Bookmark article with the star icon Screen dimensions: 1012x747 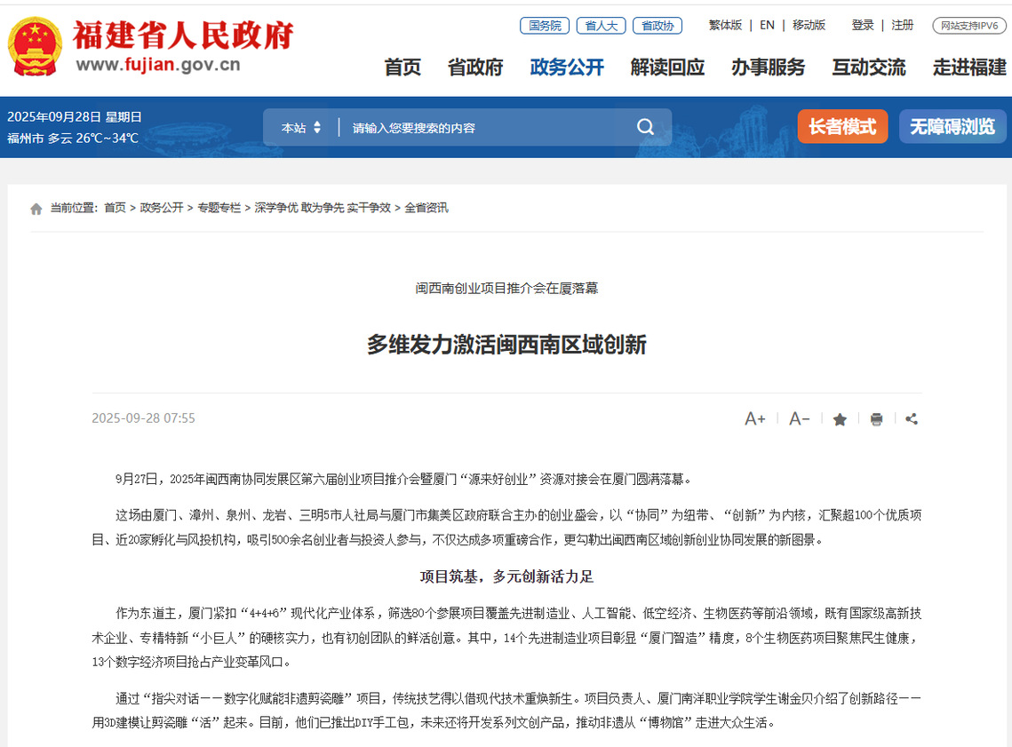[840, 419]
